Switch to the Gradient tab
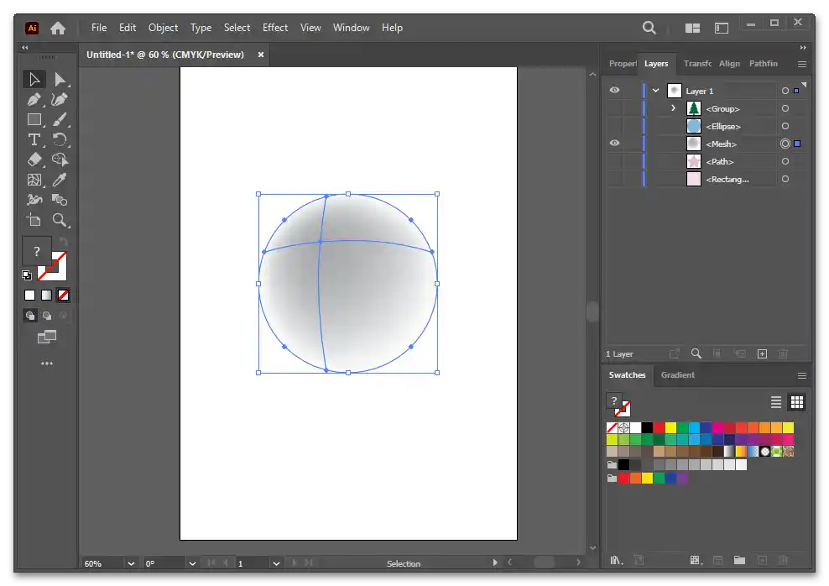Screen dimensions: 829x586 tap(677, 375)
